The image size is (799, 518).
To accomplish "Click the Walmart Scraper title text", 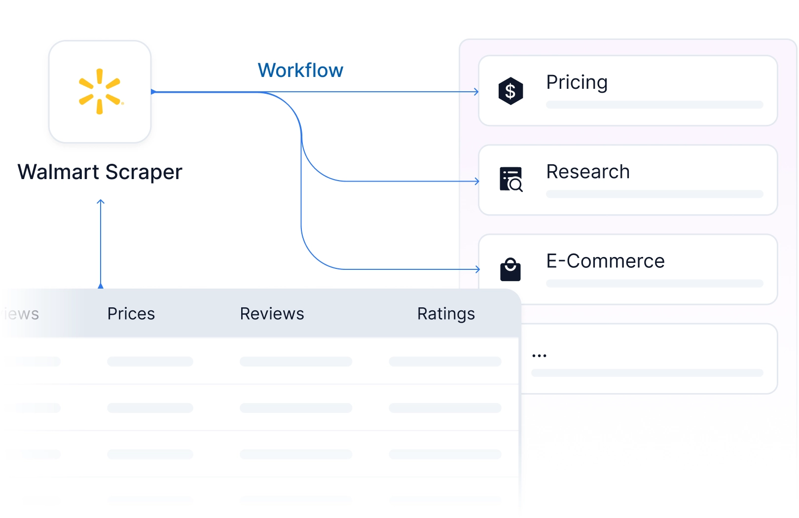I will [x=100, y=172].
